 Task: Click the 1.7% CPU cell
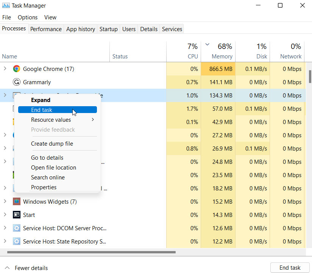coord(184,108)
